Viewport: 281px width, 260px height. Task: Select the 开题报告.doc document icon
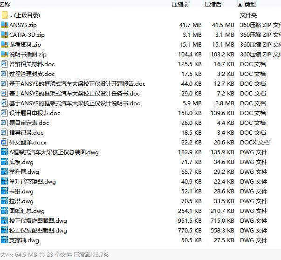click(x=4, y=84)
